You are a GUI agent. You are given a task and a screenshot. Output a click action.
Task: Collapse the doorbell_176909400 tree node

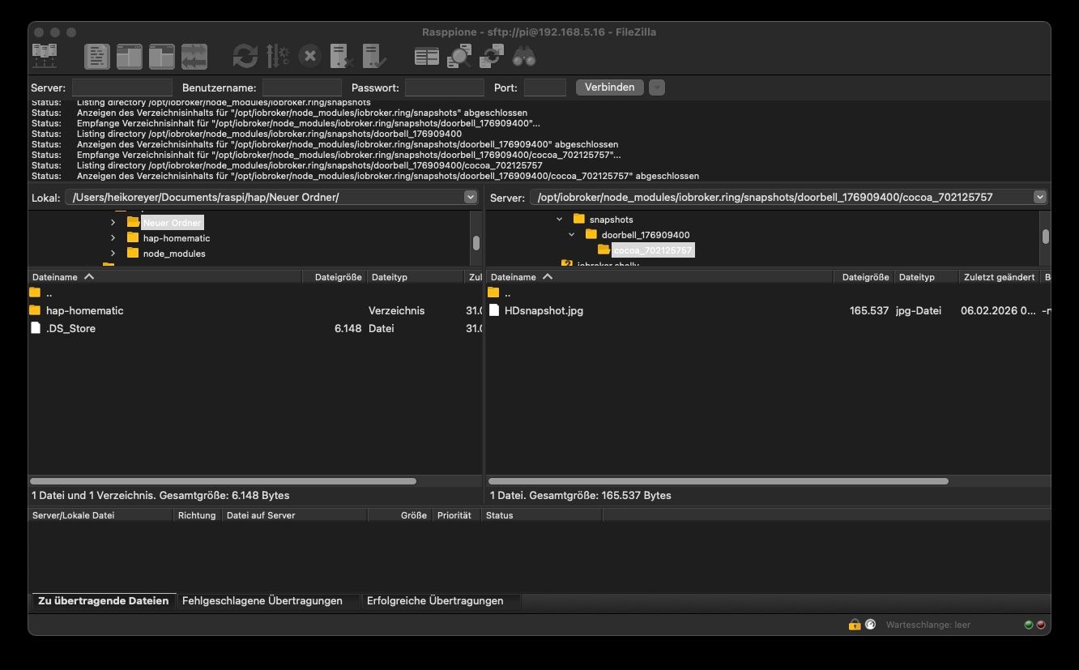point(572,235)
